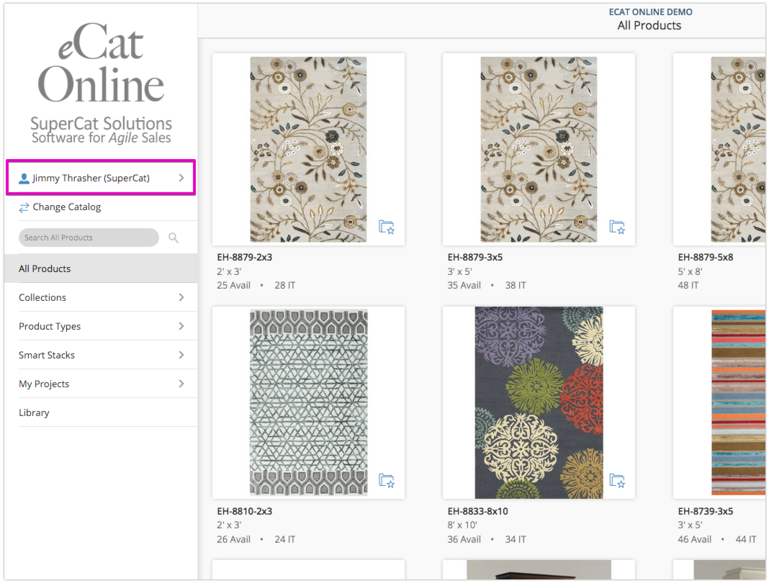Viewport: 769px width, 583px height.
Task: Click the '8' x 10'' size text
Action: [462, 525]
